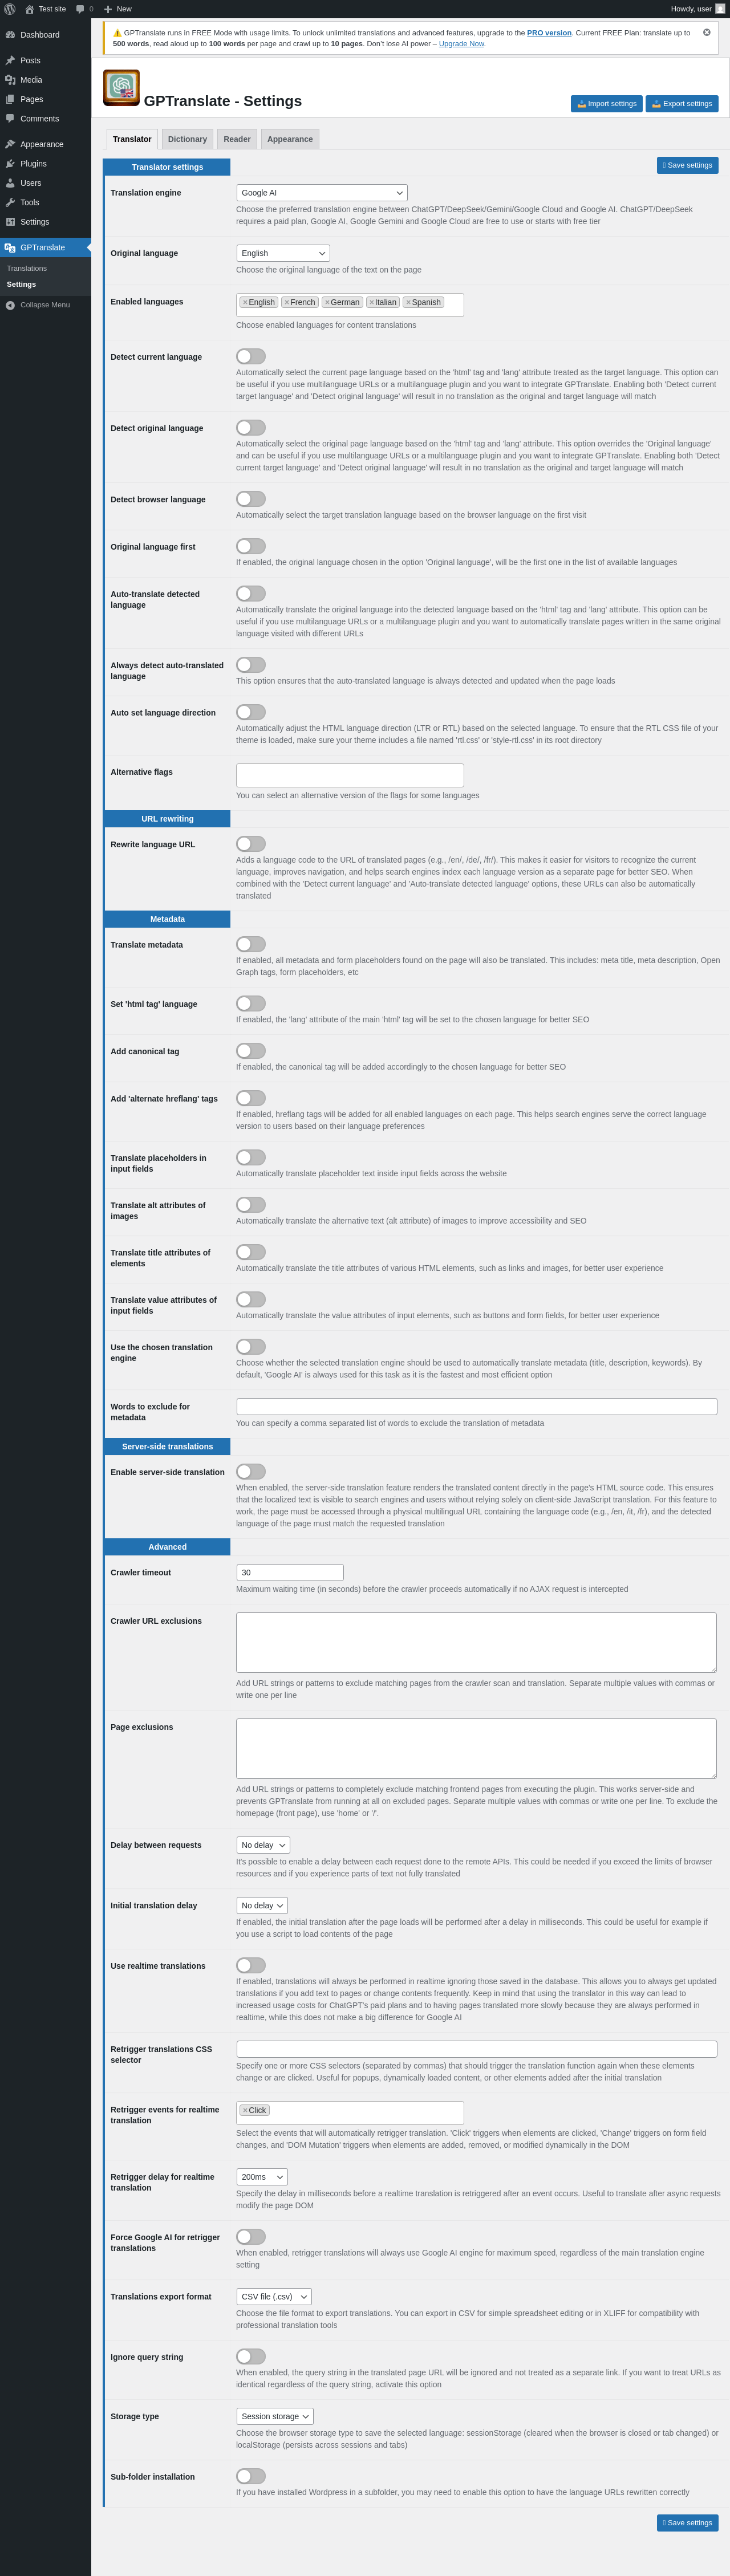Open Media library icon
This screenshot has width=730, height=2576.
click(10, 80)
